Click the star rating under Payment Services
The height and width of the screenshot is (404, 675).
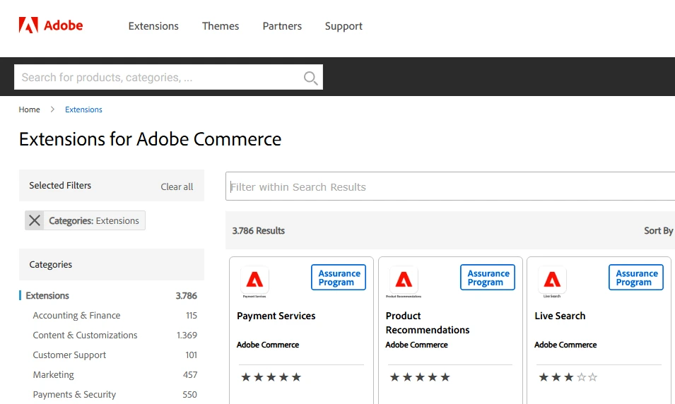coord(271,377)
